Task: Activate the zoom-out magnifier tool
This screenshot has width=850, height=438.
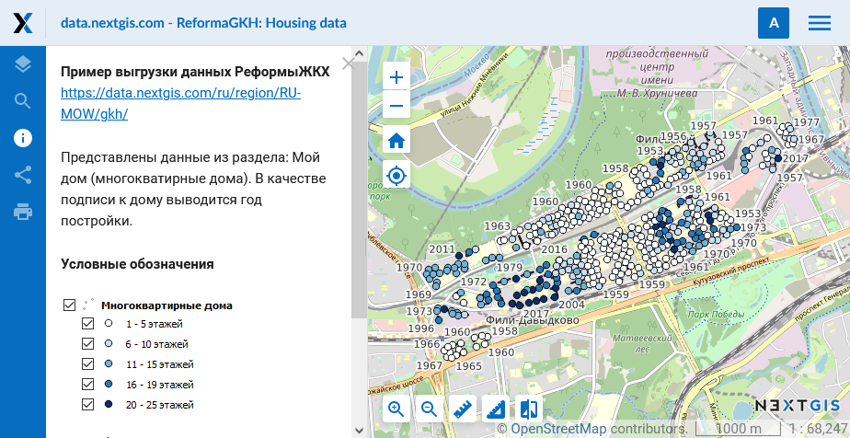Action: click(430, 409)
